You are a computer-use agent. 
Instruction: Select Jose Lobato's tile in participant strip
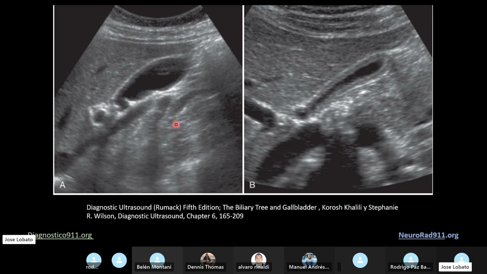(462, 260)
